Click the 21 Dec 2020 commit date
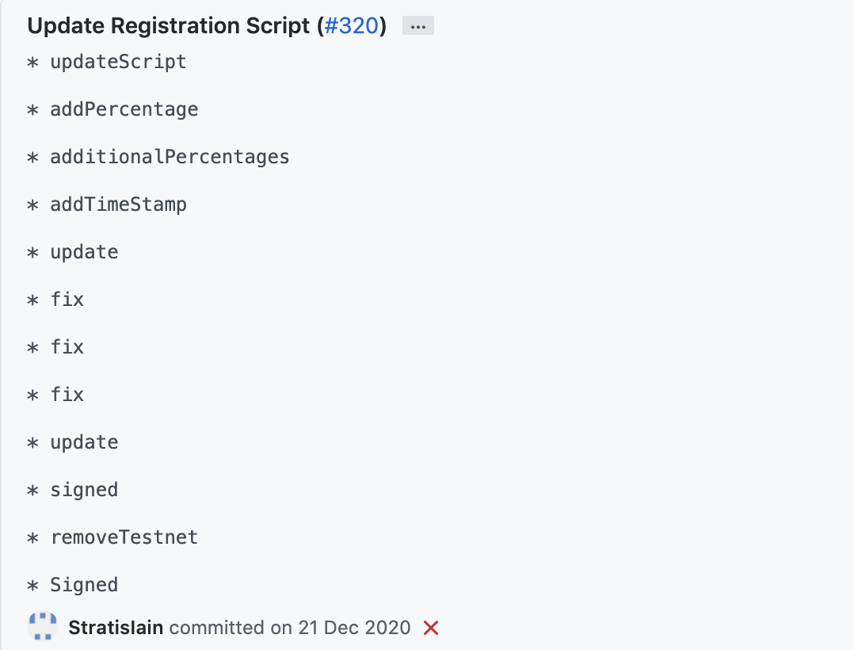The width and height of the screenshot is (854, 650). [354, 629]
